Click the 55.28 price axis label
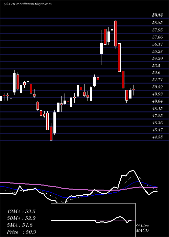169x237 pixels. [x=158, y=51]
